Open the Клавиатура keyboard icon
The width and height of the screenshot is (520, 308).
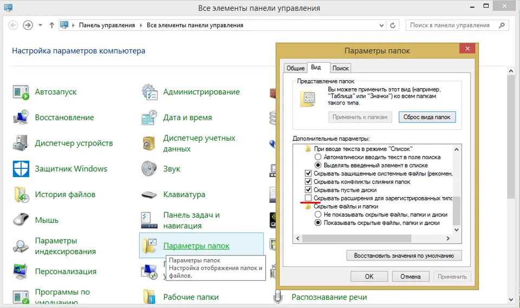149,195
